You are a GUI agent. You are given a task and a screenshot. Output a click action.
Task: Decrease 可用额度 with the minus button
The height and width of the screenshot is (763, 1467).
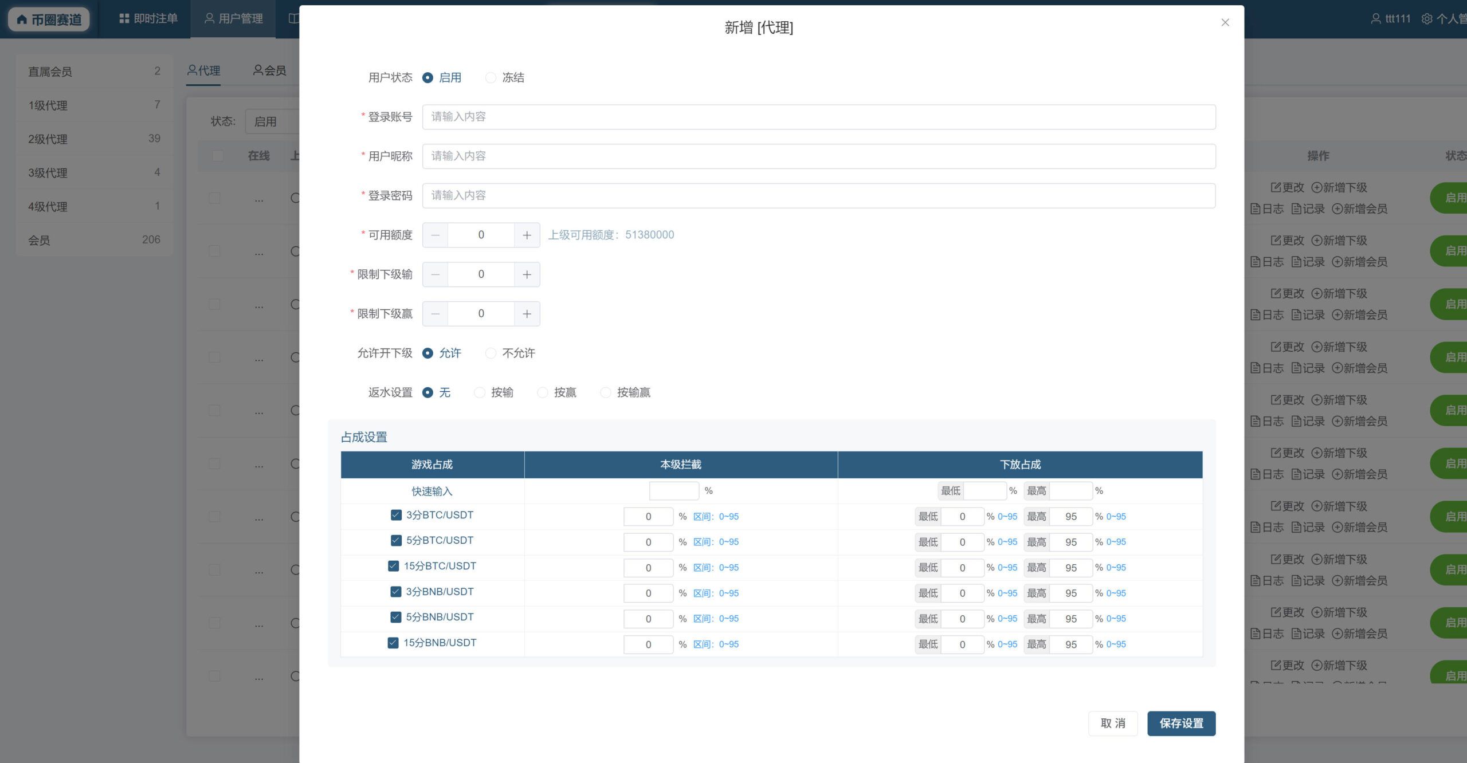436,235
